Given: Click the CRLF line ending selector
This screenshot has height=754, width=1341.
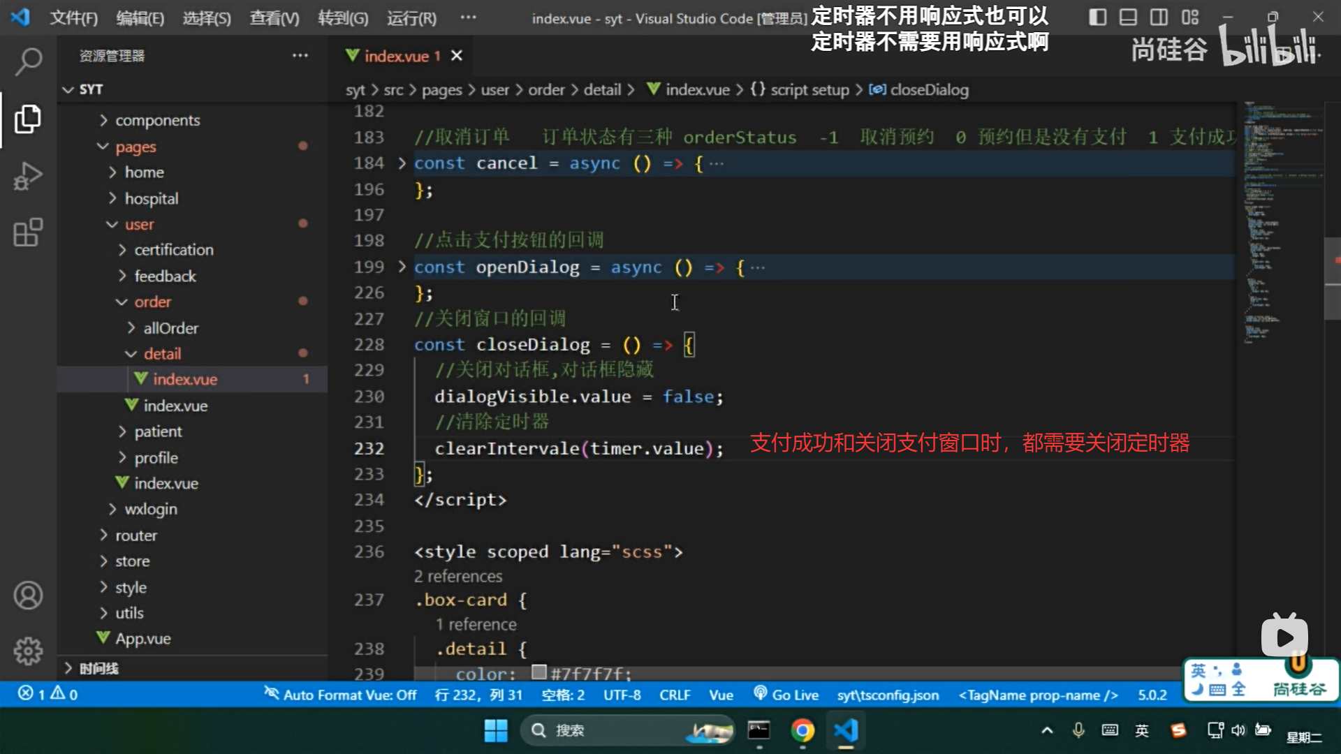Looking at the screenshot, I should click(674, 695).
